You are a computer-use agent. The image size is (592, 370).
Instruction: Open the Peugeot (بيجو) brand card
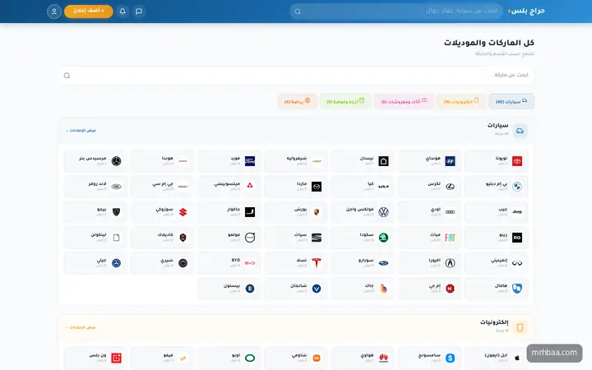(x=95, y=212)
